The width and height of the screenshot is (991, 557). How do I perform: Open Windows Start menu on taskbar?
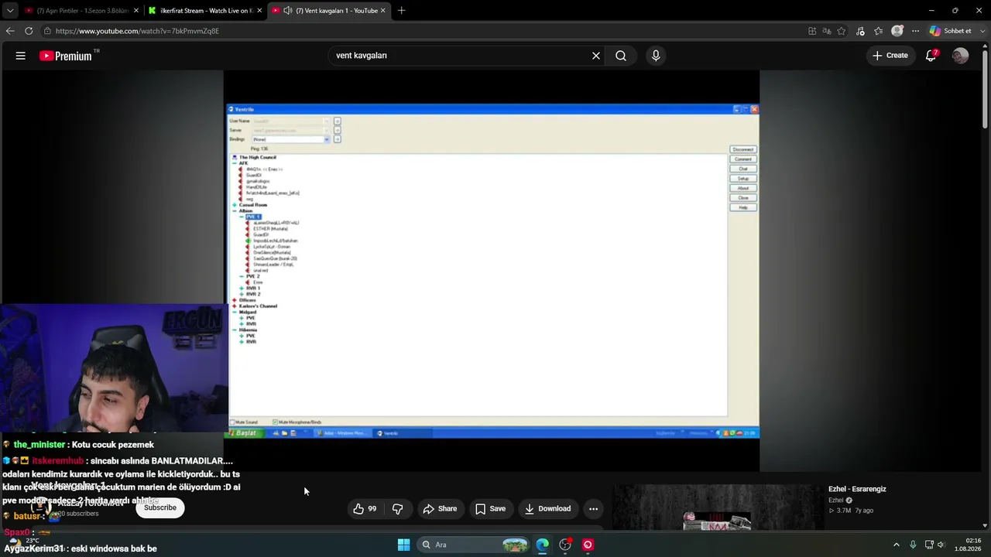coord(403,545)
